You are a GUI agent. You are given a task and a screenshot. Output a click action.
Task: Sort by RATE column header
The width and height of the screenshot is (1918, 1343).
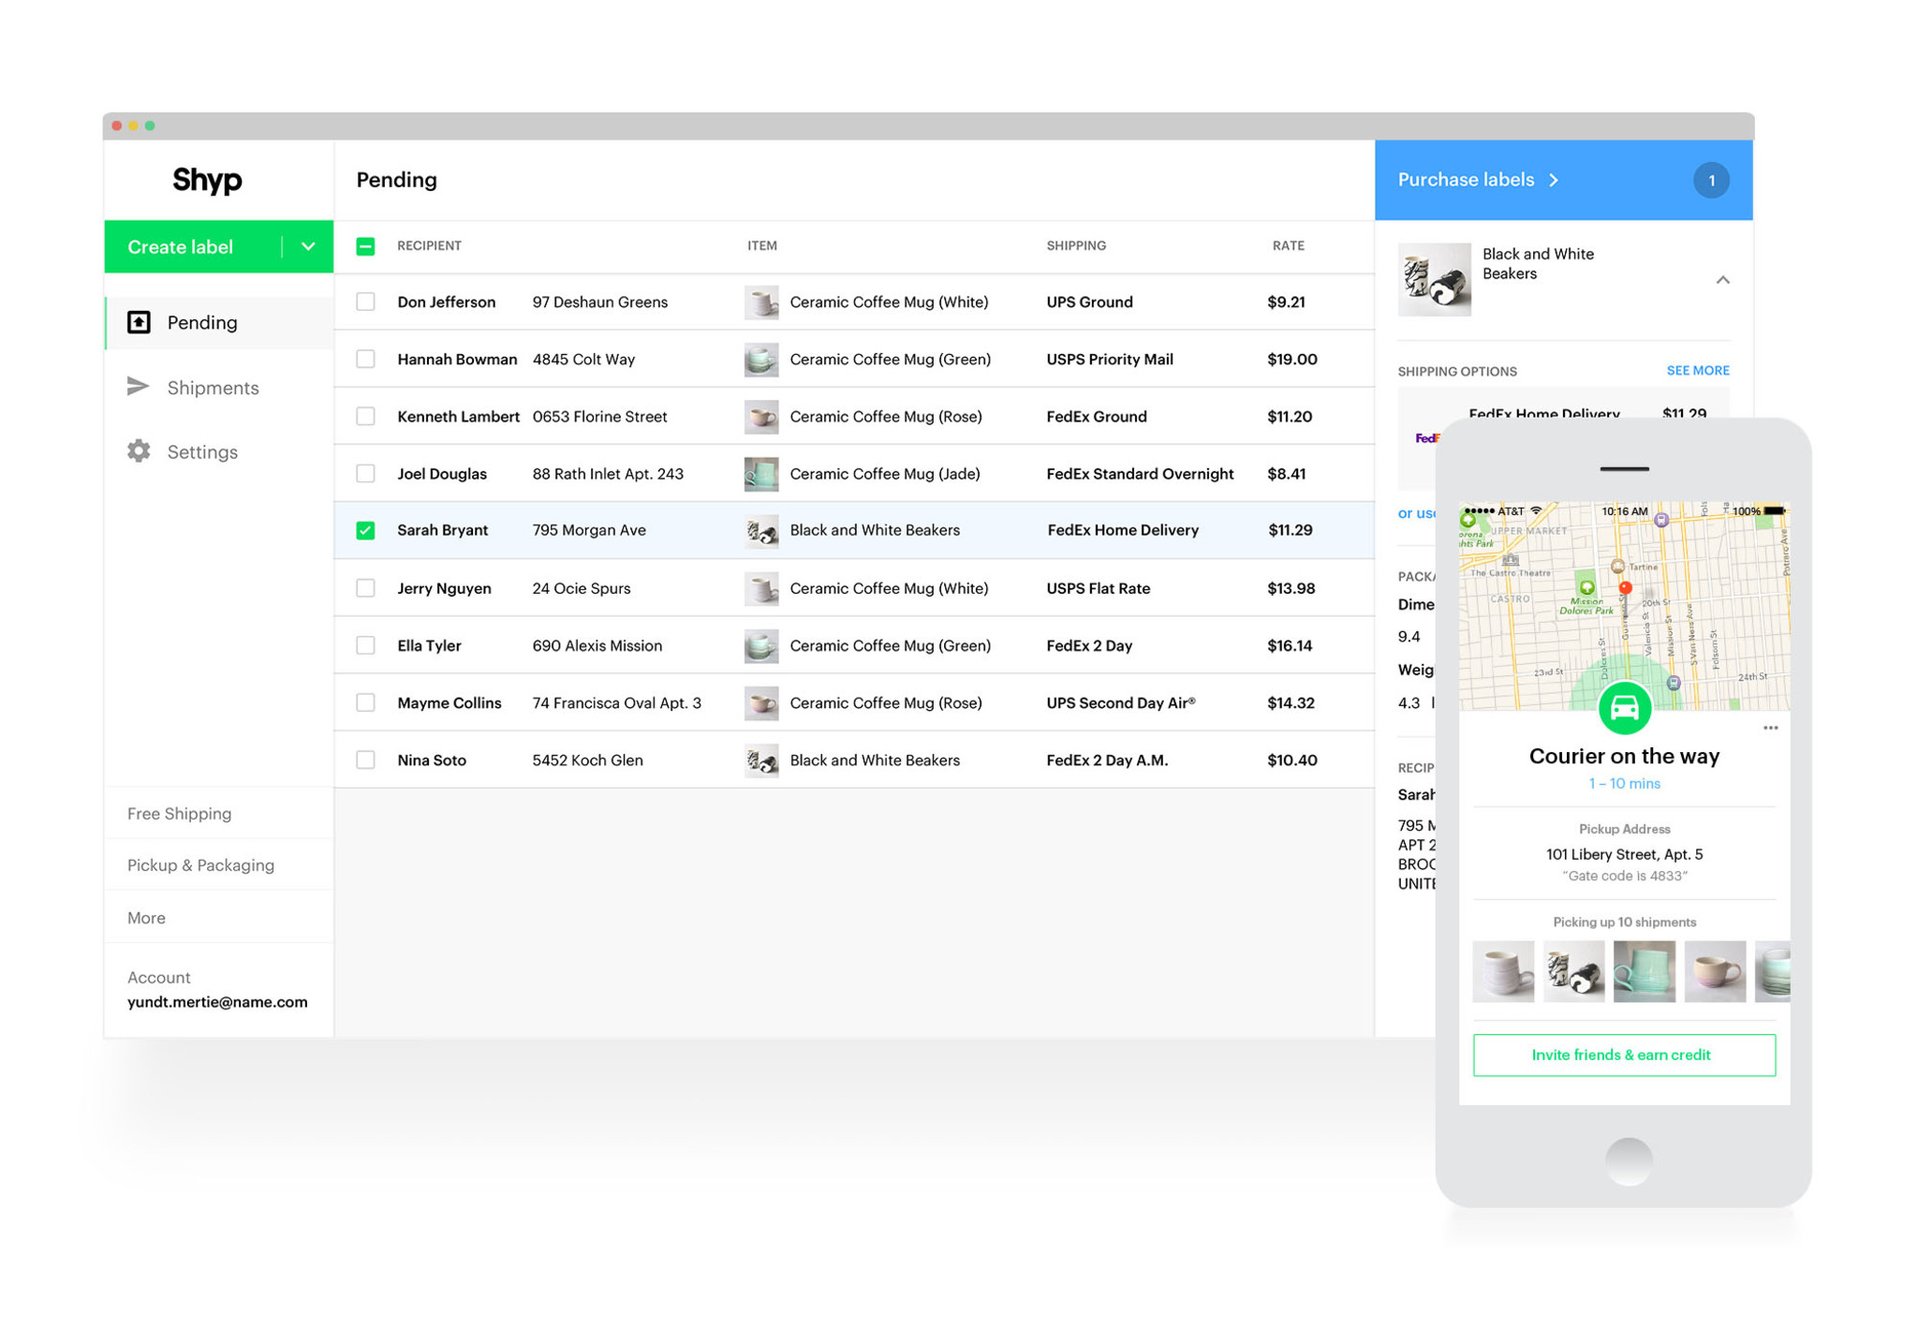tap(1288, 245)
